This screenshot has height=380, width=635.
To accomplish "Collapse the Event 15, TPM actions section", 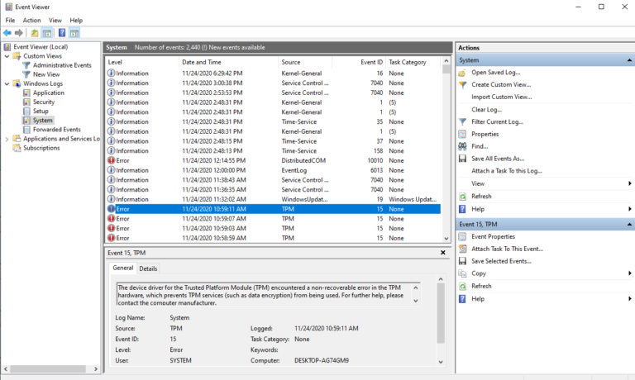I will coord(629,224).
